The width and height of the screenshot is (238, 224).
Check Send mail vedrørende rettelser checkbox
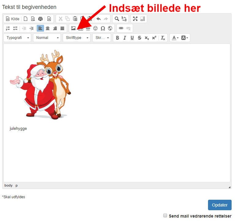coord(165,215)
